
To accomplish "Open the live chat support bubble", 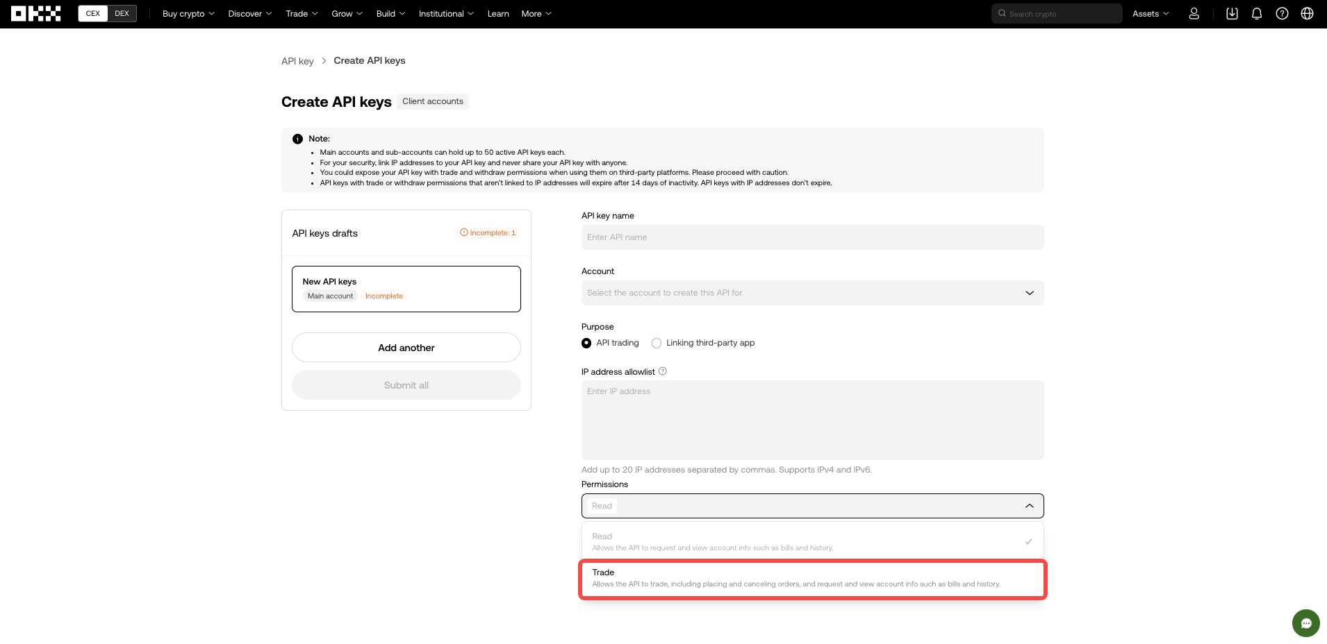I will coord(1305,622).
